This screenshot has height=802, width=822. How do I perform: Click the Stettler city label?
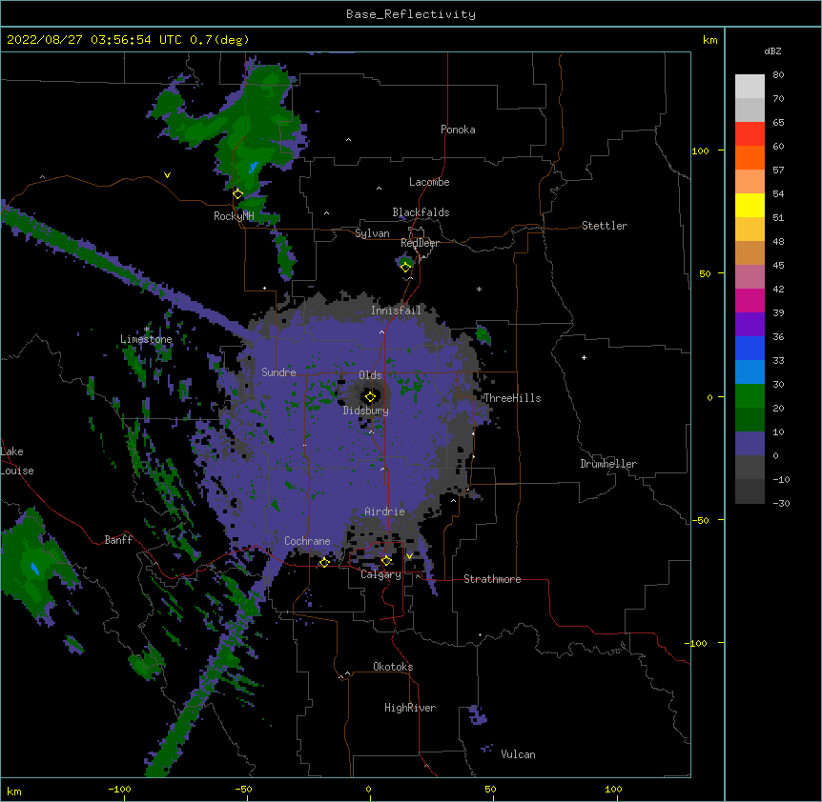click(x=605, y=226)
